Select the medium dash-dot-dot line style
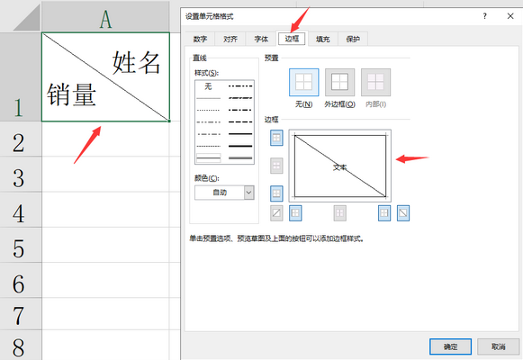The width and height of the screenshot is (523, 360). tap(240, 86)
